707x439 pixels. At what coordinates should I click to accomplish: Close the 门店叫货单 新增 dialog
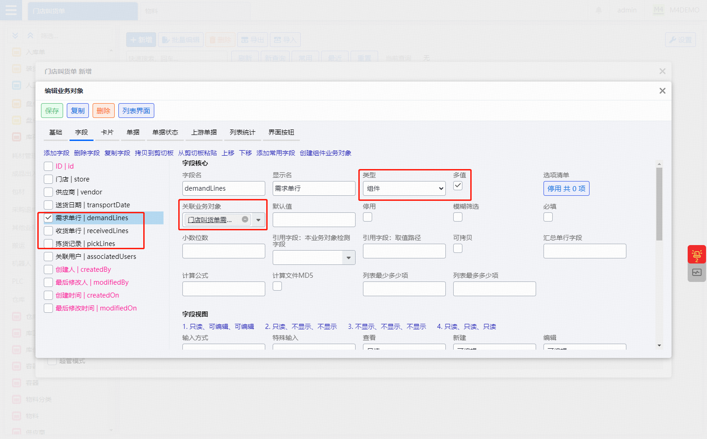click(662, 71)
